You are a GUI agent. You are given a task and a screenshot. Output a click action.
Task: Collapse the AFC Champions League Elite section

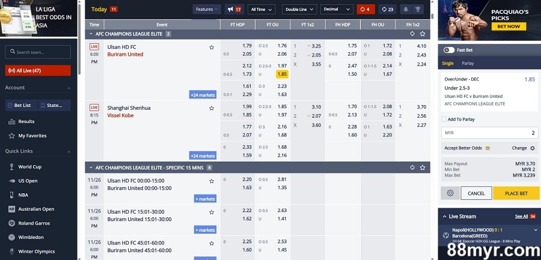91,34
